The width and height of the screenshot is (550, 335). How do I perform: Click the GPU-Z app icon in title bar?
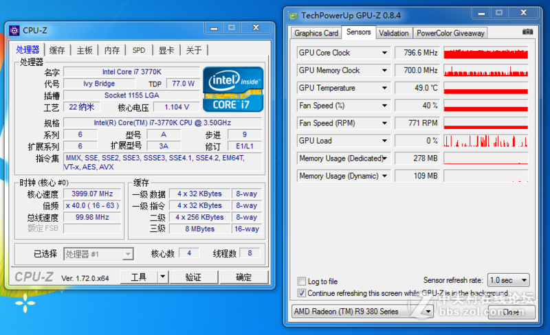[x=293, y=16]
